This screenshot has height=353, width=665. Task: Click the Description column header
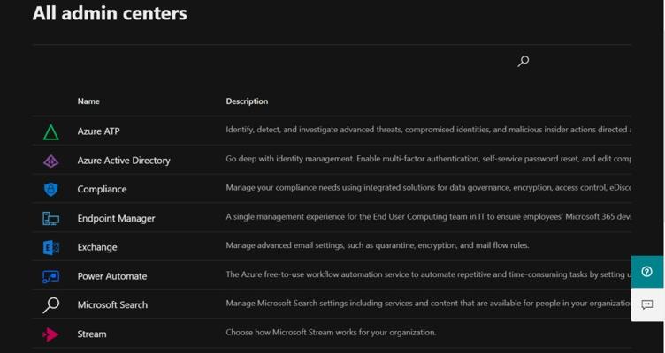tap(247, 101)
